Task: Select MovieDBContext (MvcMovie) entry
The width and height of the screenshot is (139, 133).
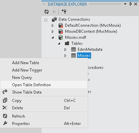Action: point(91,31)
